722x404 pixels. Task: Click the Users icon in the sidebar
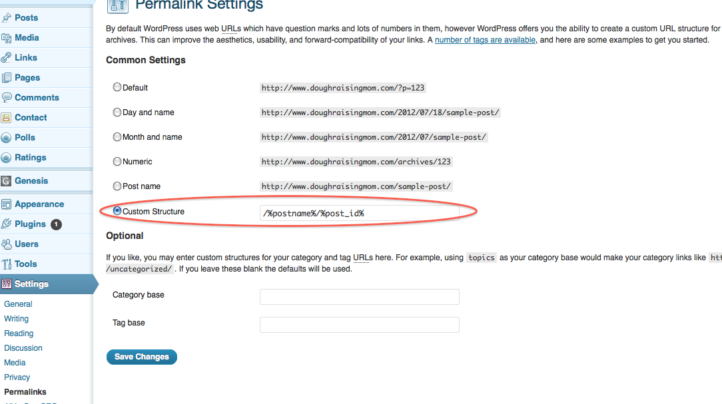point(7,244)
